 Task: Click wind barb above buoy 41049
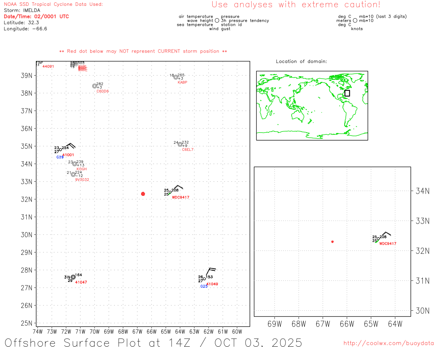coord(210,271)
